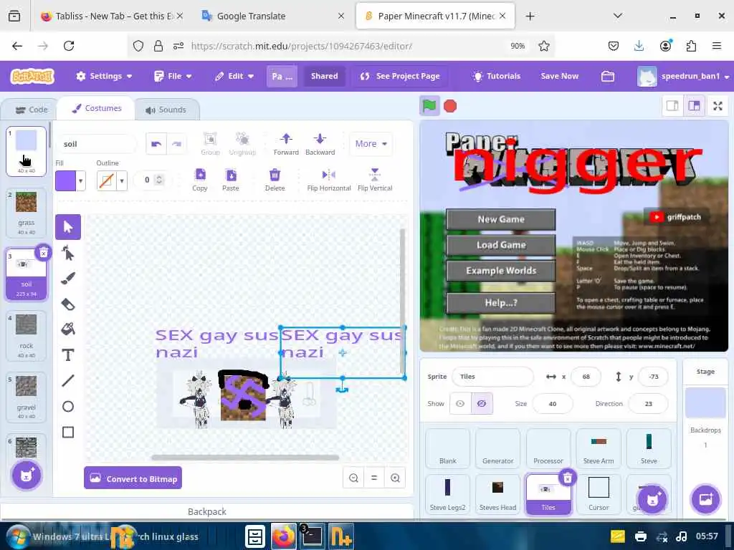Delete the selected shape in editor
Image resolution: width=734 pixels, height=550 pixels.
click(275, 180)
